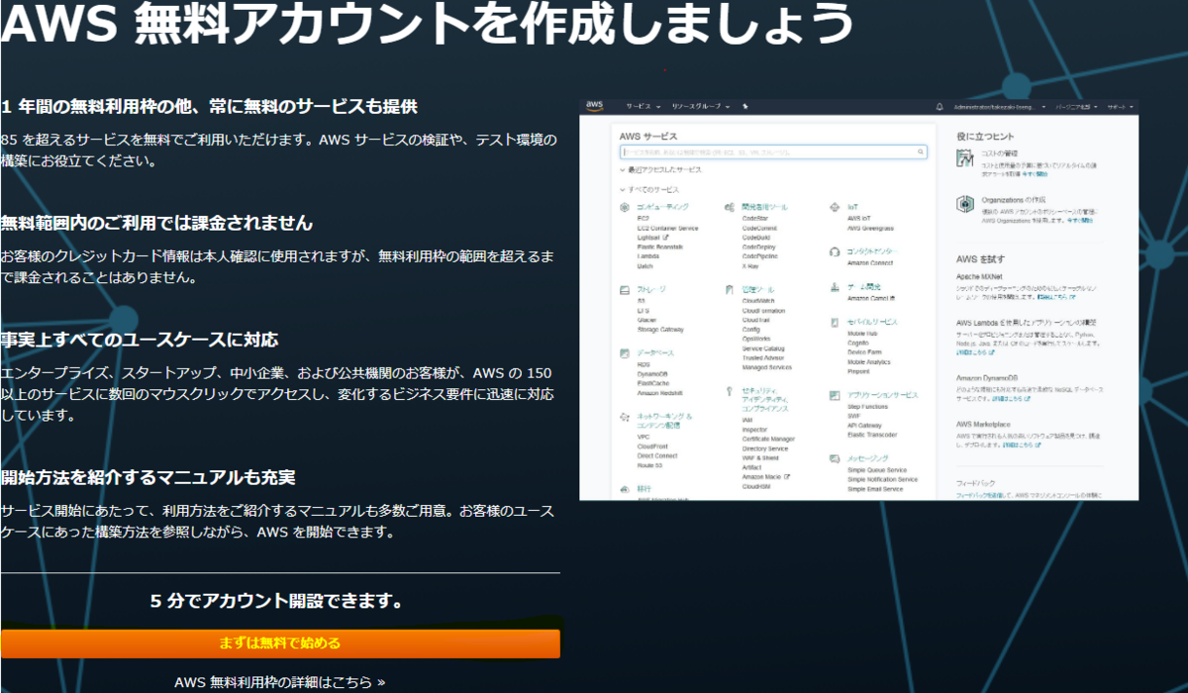Click the notification bell icon

click(940, 106)
